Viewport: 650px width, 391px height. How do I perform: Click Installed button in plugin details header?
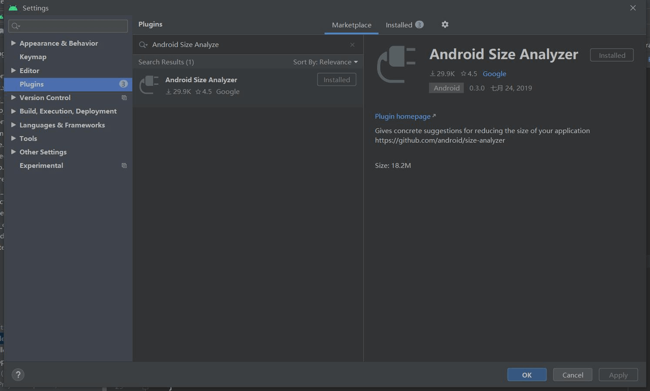click(x=612, y=55)
